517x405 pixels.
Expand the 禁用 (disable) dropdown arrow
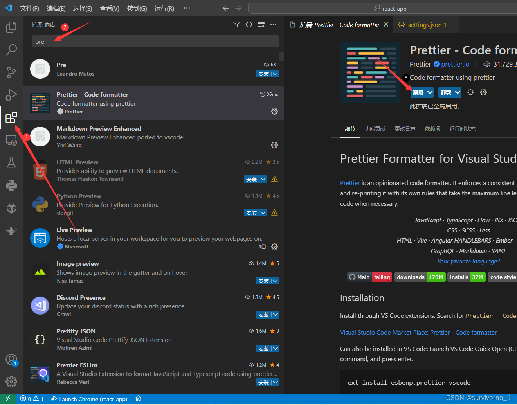[x=430, y=92]
